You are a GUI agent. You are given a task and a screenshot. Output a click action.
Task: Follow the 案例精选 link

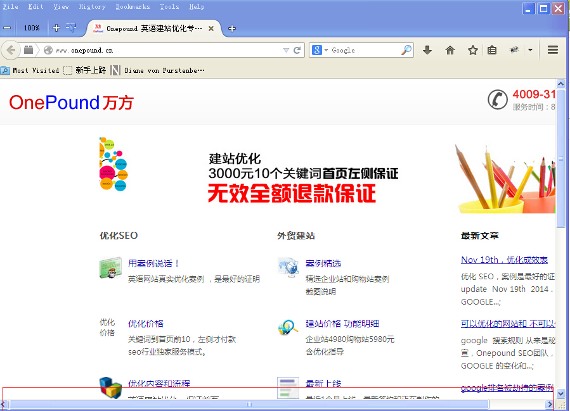[323, 263]
